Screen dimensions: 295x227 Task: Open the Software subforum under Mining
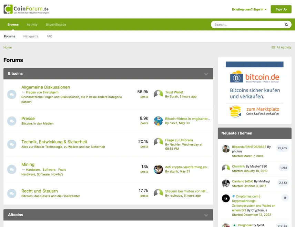click(x=49, y=169)
